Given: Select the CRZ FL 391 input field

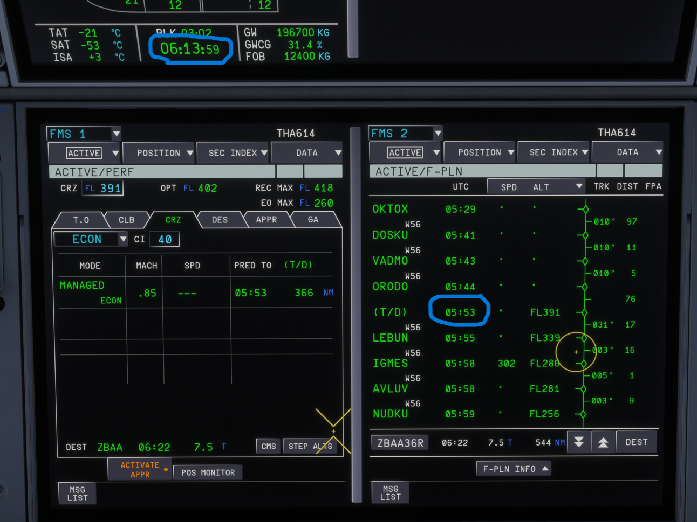Looking at the screenshot, I should point(103,188).
